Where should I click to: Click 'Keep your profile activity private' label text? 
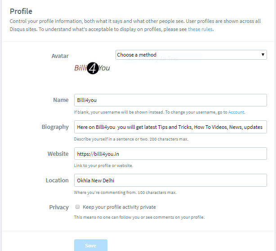tap(119, 207)
